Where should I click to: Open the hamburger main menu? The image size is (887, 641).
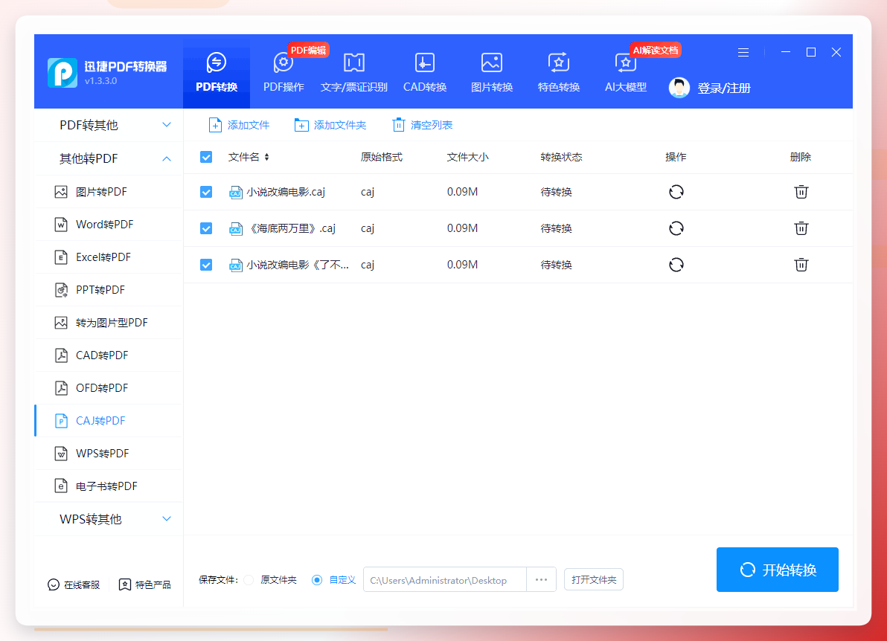(743, 52)
